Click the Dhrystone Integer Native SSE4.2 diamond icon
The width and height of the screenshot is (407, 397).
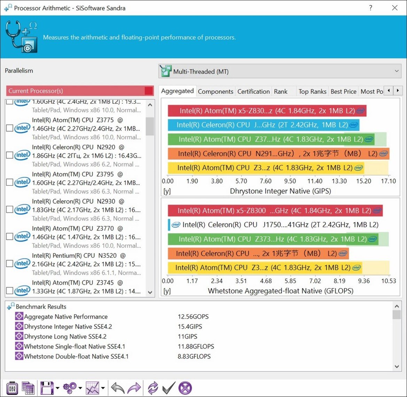19,326
